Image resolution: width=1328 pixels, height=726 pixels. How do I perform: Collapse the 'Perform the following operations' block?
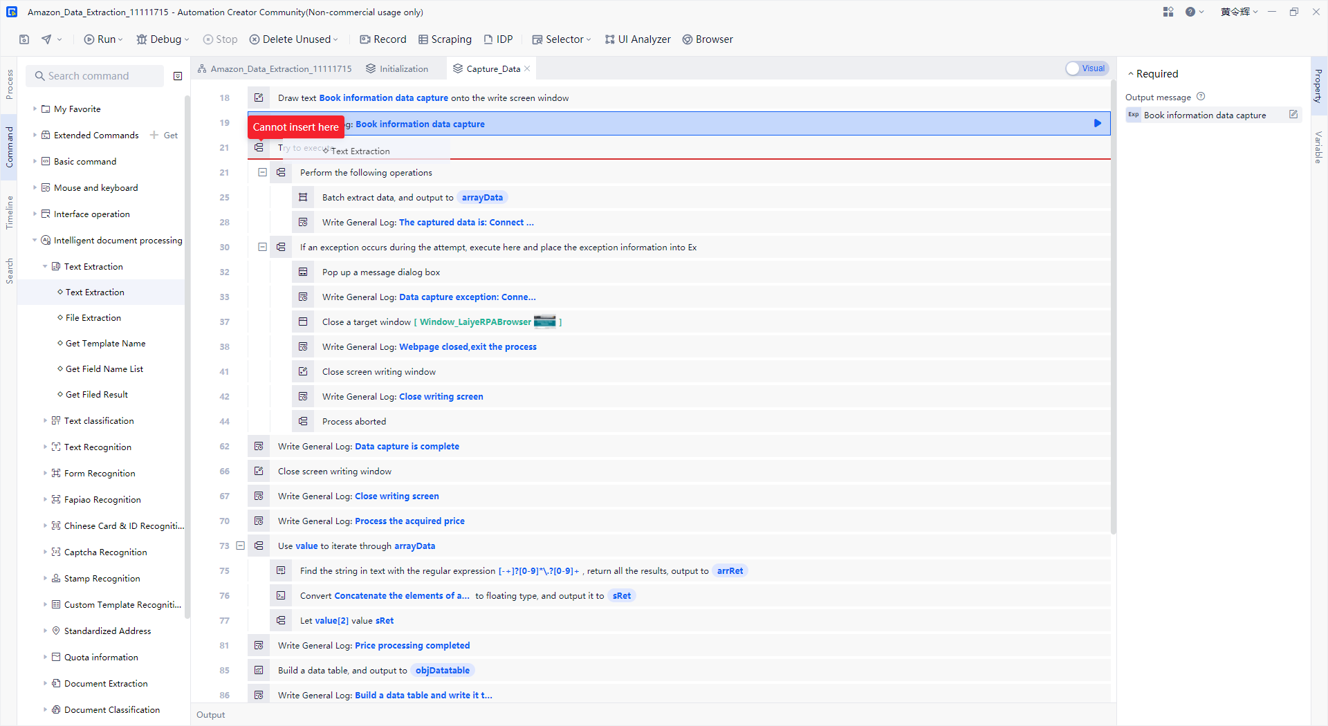tap(263, 172)
